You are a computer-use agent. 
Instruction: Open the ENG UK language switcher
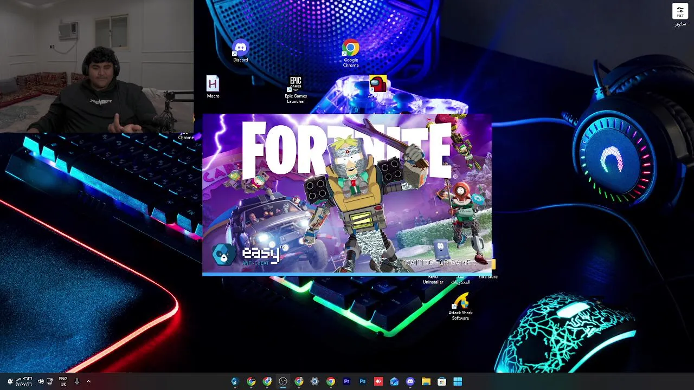pos(63,381)
